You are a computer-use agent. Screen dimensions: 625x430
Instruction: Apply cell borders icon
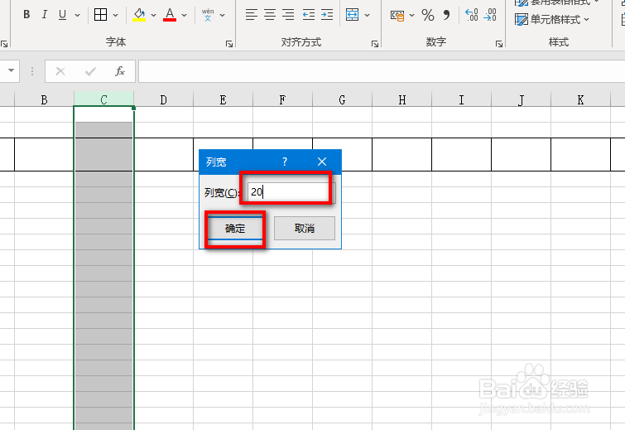100,15
